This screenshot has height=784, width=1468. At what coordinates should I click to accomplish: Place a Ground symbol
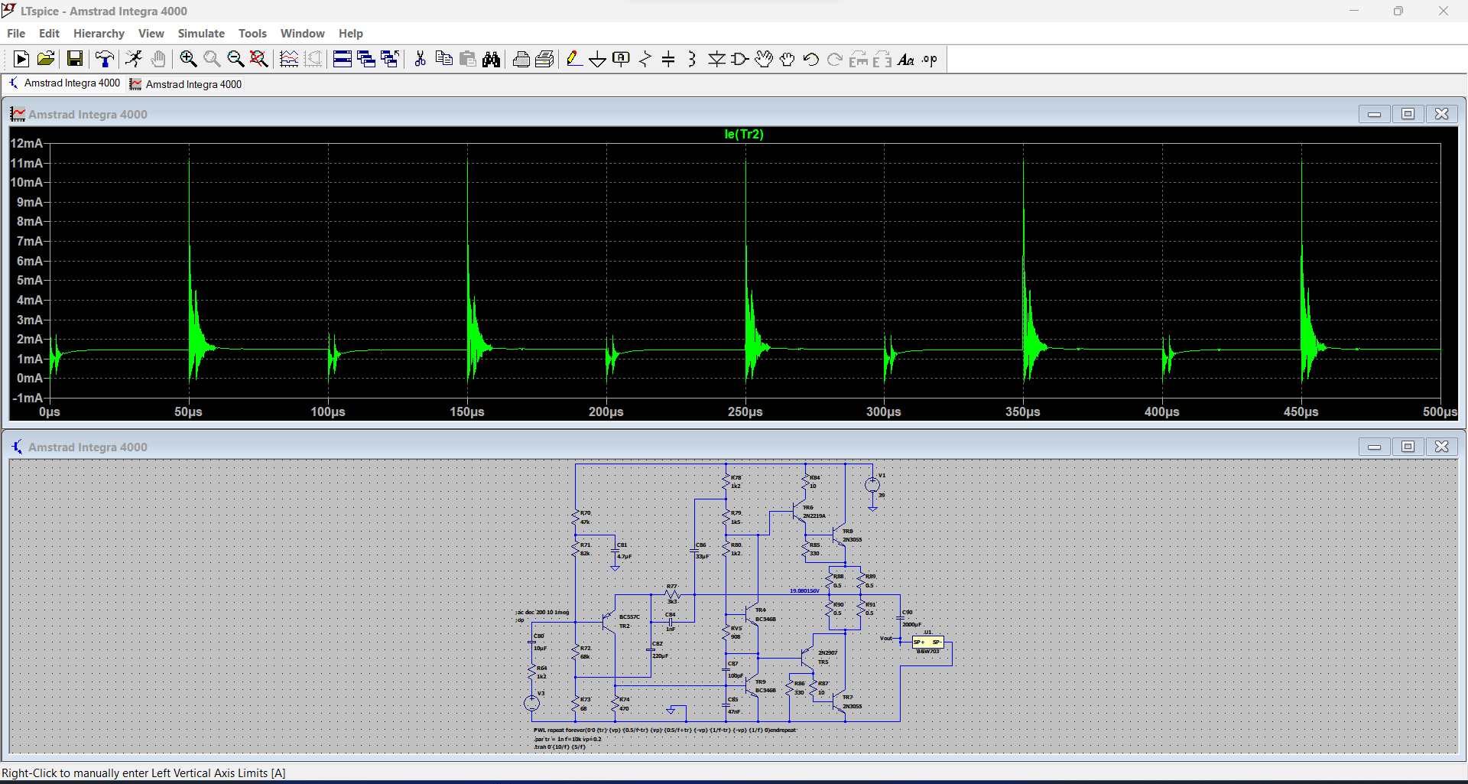(x=598, y=59)
